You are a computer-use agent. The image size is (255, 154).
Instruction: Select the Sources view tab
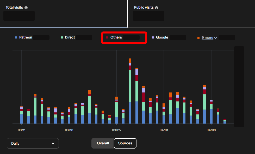click(125, 143)
